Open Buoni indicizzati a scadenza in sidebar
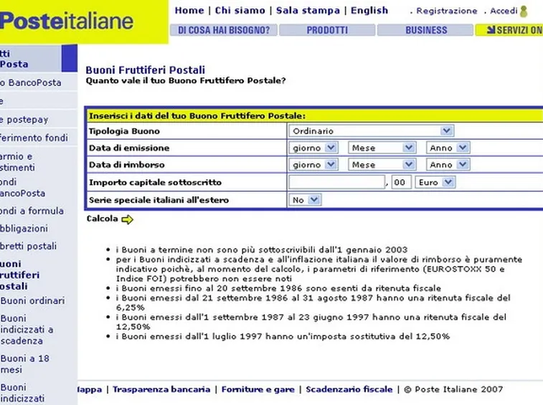Image resolution: width=543 pixels, height=405 pixels. coord(27,330)
